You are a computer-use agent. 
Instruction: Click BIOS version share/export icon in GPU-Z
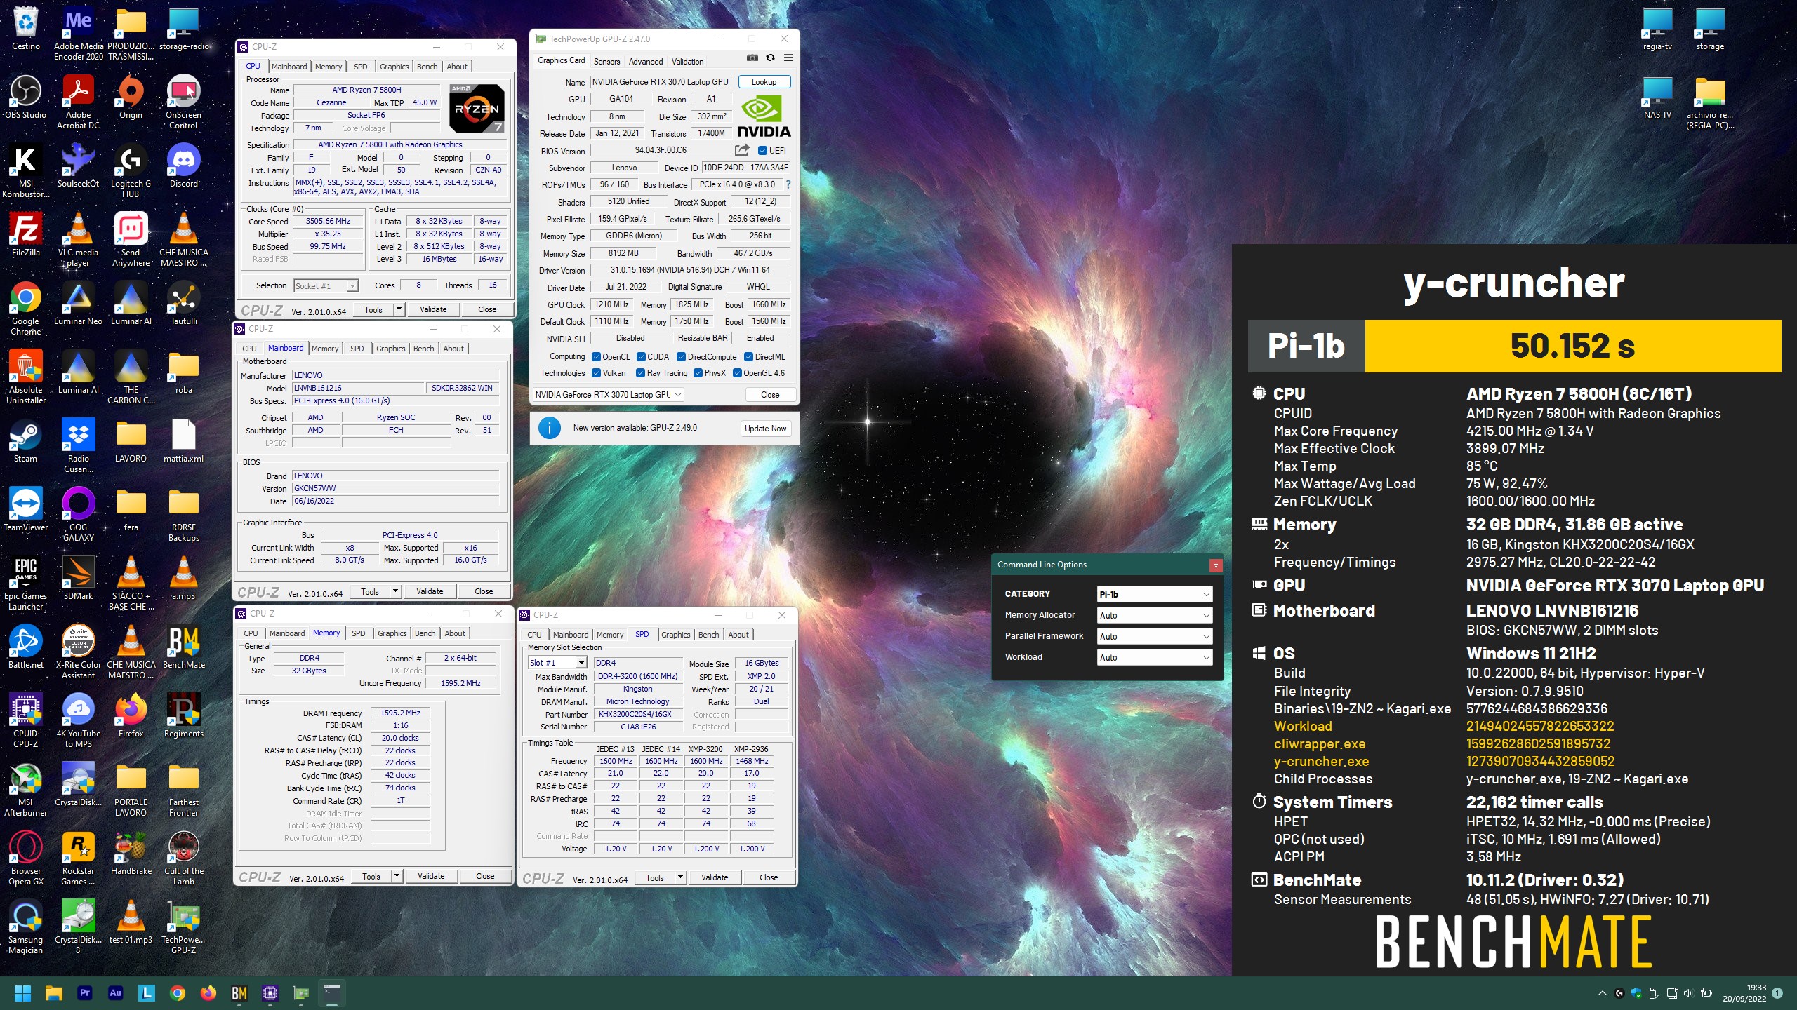741,150
